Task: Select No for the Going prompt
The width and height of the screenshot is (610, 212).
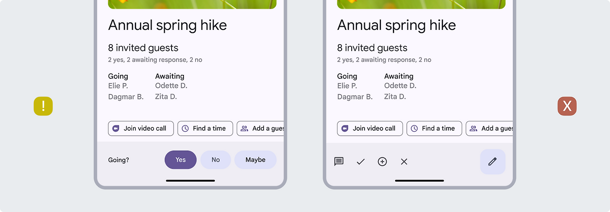Action: point(216,160)
